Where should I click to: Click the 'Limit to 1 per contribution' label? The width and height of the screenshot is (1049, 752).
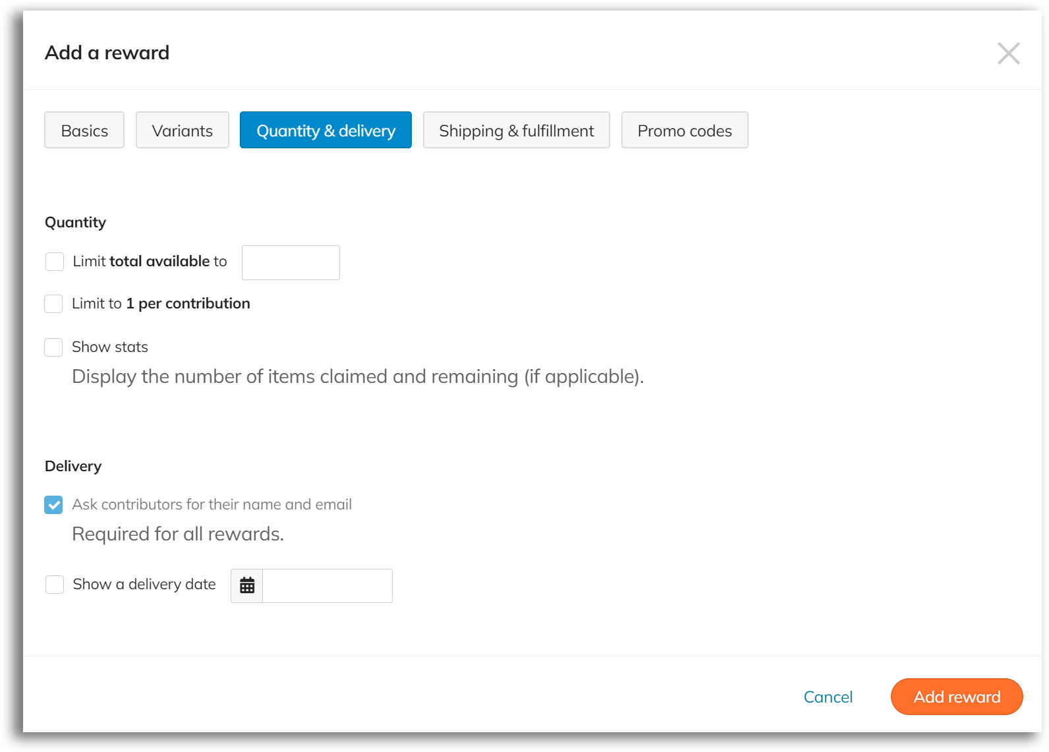[160, 303]
